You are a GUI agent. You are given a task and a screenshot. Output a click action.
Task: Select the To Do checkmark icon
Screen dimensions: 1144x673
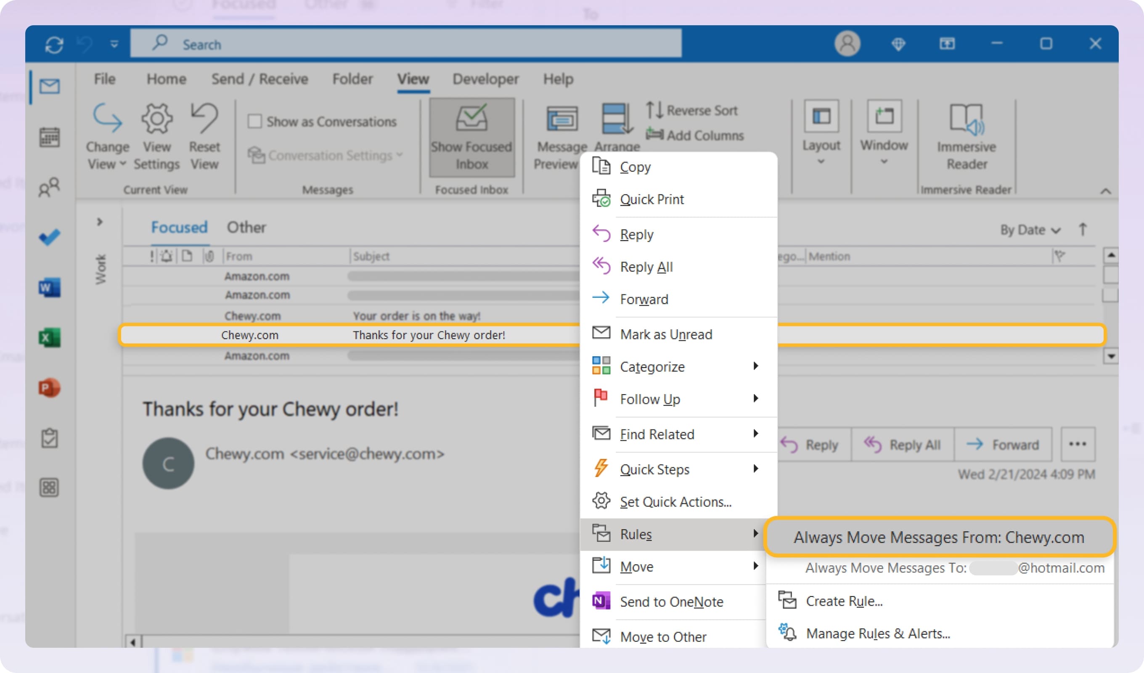pyautogui.click(x=49, y=236)
